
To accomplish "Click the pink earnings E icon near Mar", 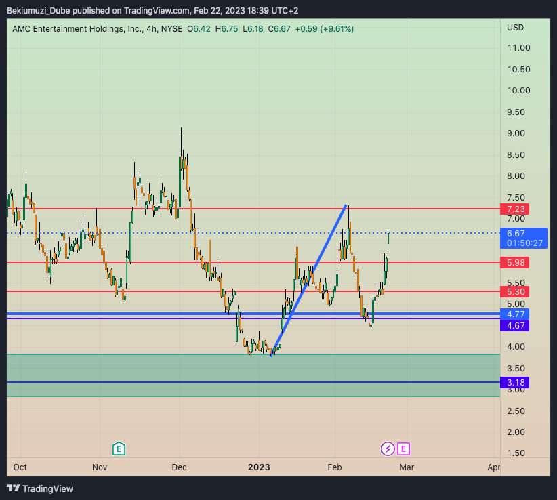I will 403,449.
